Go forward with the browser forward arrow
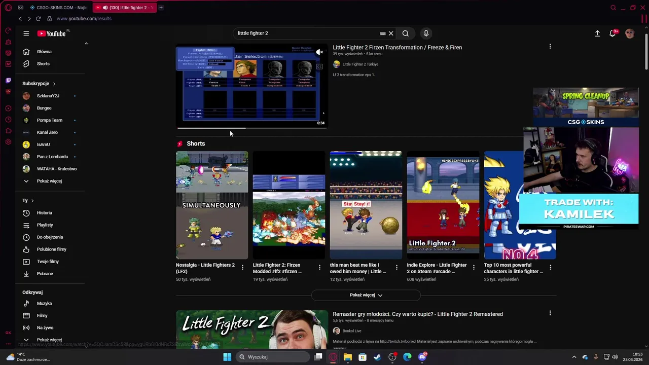Image resolution: width=649 pixels, height=365 pixels. pos(29,19)
